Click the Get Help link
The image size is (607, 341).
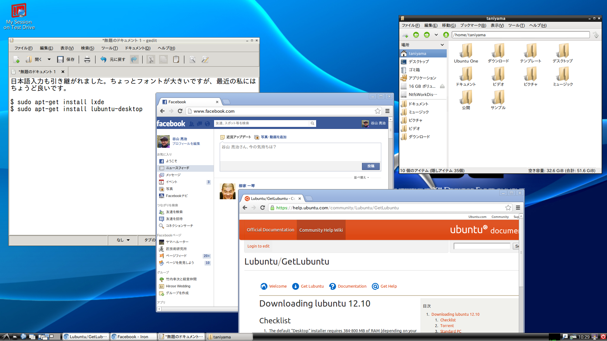point(389,286)
